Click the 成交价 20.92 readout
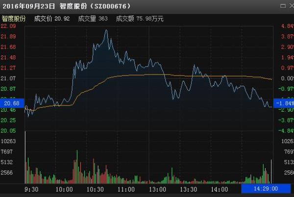The width and height of the screenshot is (294, 197). tap(51, 18)
